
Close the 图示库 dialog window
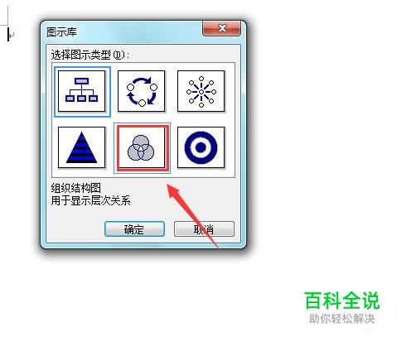222,28
